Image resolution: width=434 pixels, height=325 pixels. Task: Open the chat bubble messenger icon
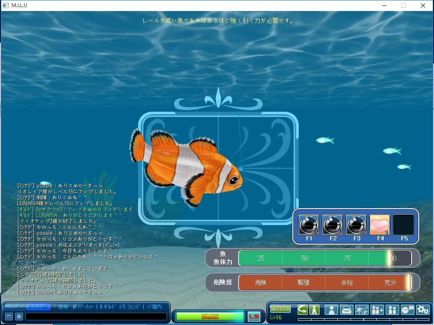coord(407,310)
